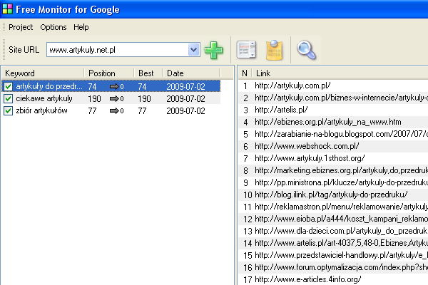Select link http://www.e-articles.4info.org/
The height and width of the screenshot is (285, 428).
[x=308, y=279]
